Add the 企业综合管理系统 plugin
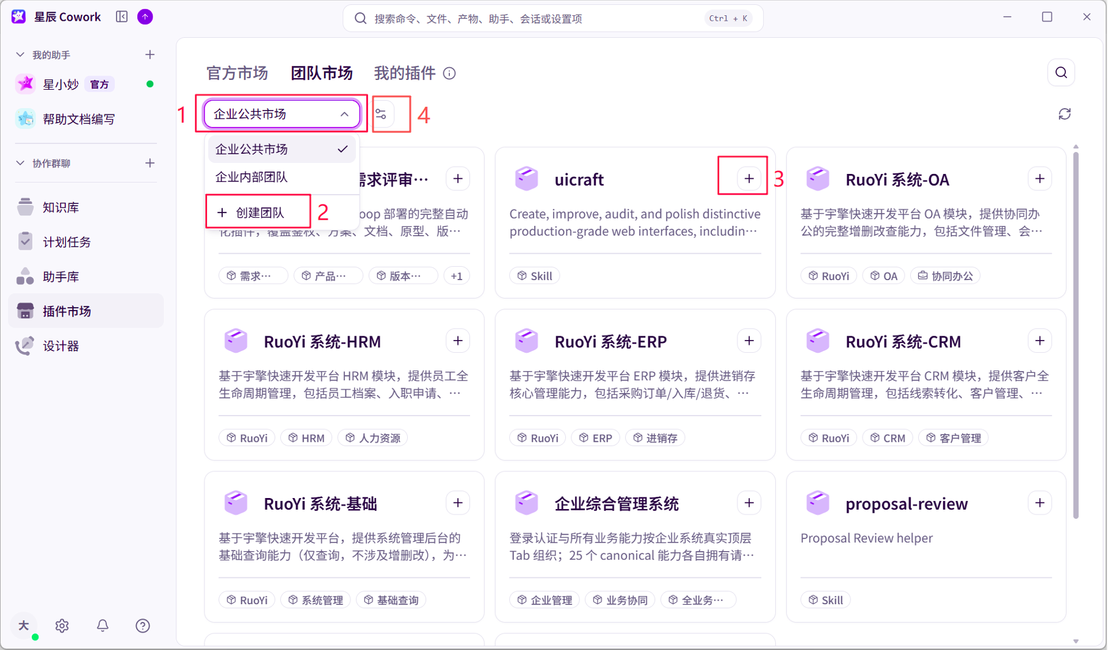 (x=749, y=503)
